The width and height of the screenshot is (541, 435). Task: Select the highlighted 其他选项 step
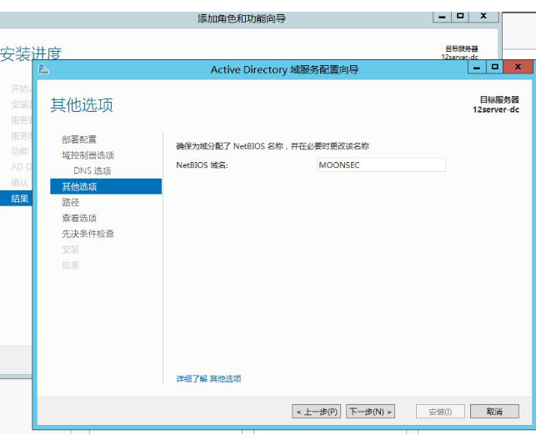[79, 187]
